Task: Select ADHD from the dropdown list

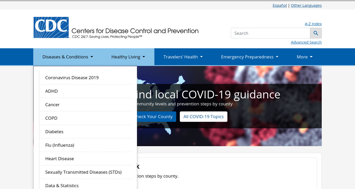Action: tap(86, 91)
